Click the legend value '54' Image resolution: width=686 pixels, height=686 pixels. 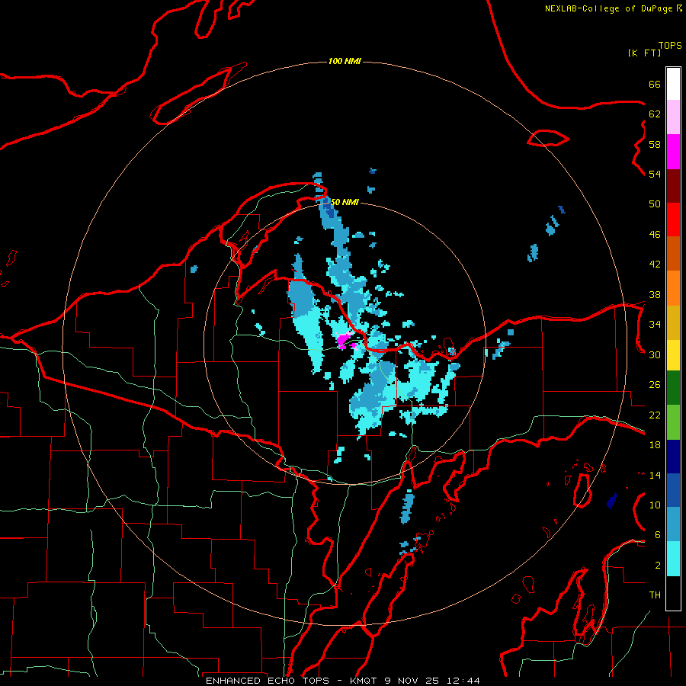click(655, 174)
